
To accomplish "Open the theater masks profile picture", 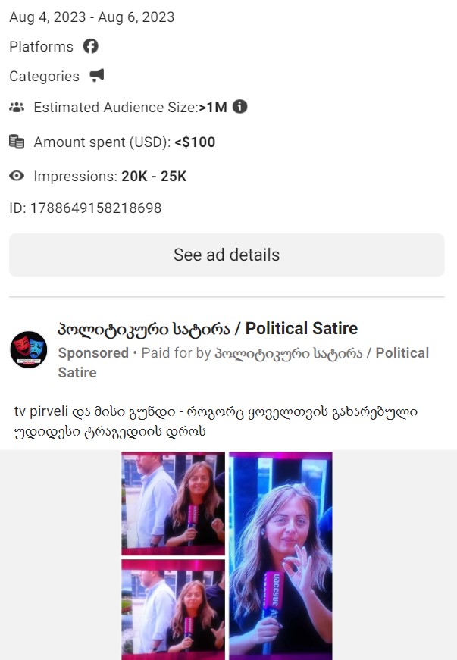I will 29,350.
